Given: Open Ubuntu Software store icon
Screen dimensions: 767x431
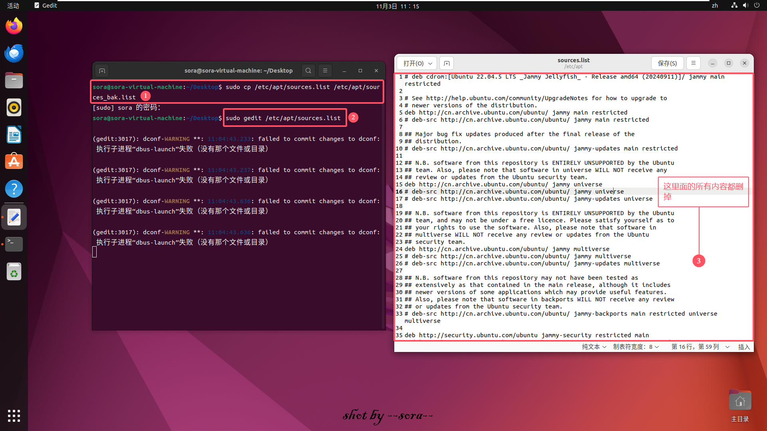Looking at the screenshot, I should click(x=14, y=162).
